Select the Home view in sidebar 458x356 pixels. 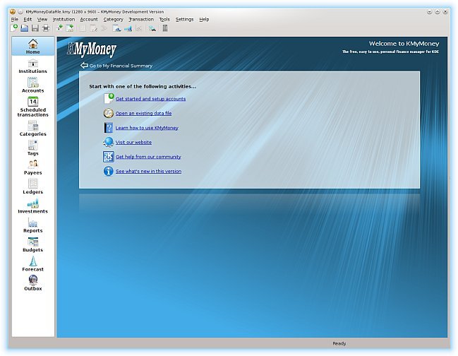coord(33,47)
